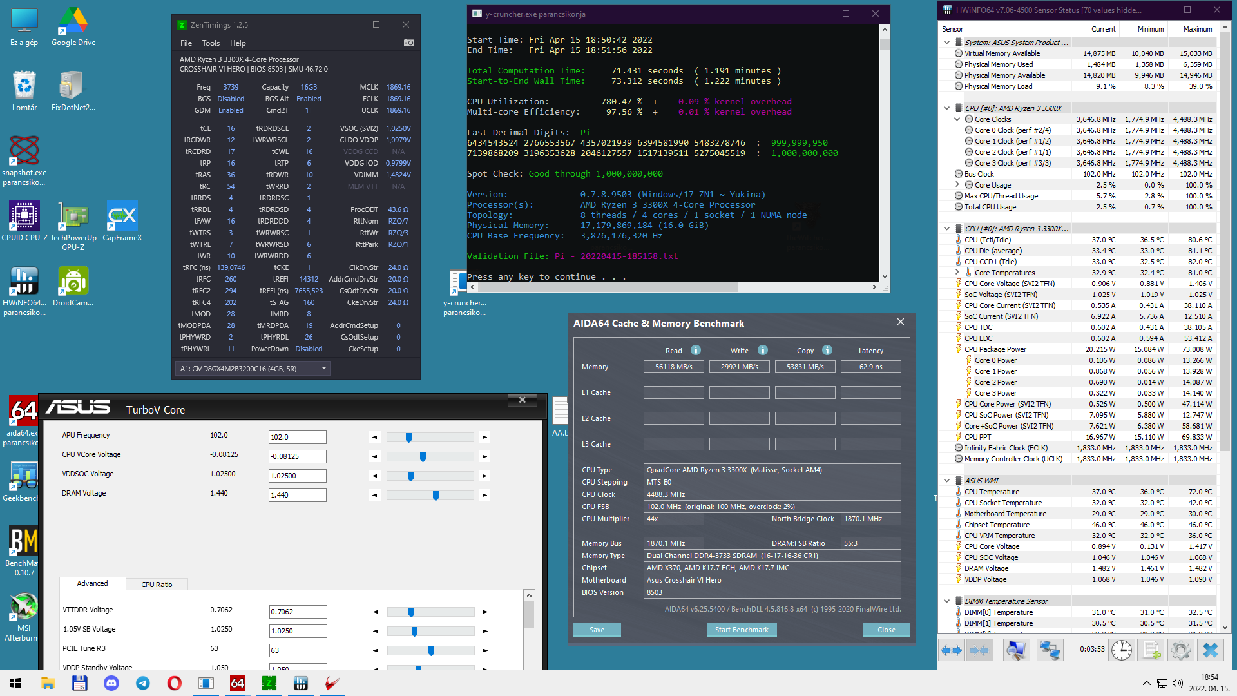Click HWiNFO settings gear icon
The image size is (1237, 696).
click(x=1181, y=650)
